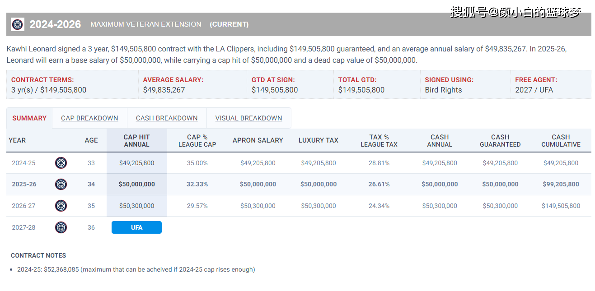595x291 pixels.
Task: Click age 36 in the 2027-28 row
Action: [91, 227]
